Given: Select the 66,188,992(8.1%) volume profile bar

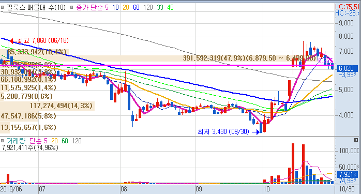Looking at the screenshot, I should point(28,80).
